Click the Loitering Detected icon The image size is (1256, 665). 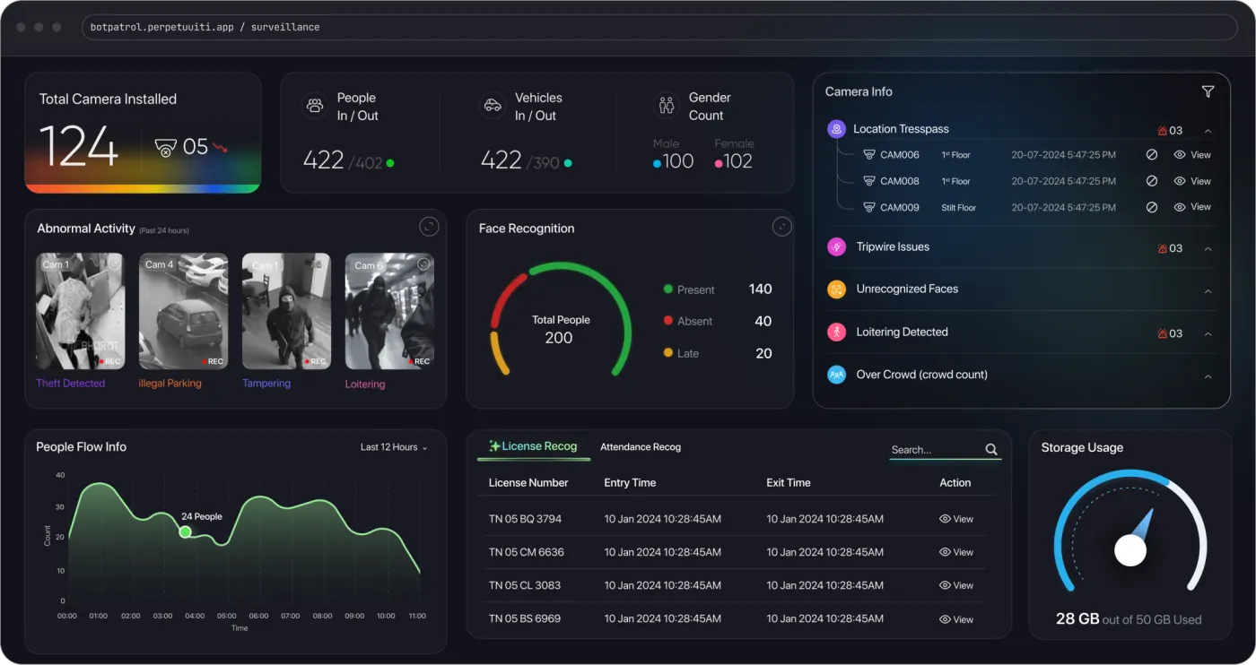[x=836, y=332]
